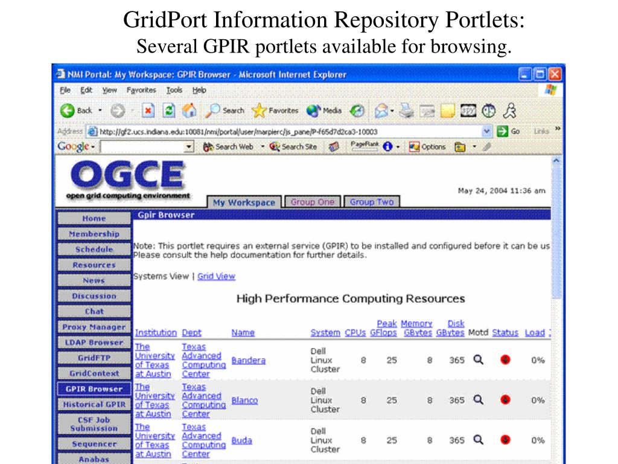Switch to the Group Two tab

pos(372,202)
